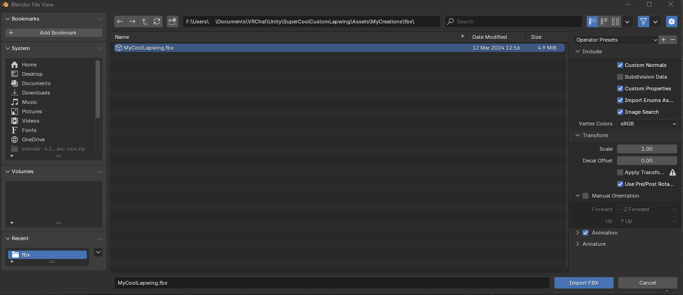683x295 pixels.
Task: Cancel the import dialog
Action: pos(647,283)
